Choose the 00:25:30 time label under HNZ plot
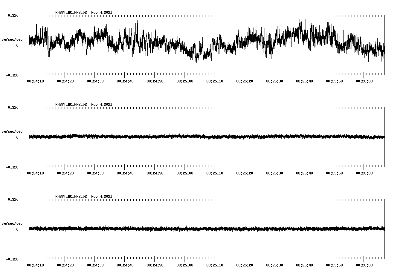 point(275,265)
